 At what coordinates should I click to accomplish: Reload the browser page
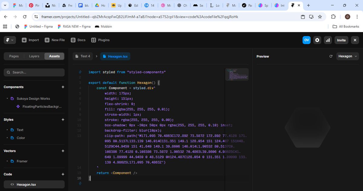[x=25, y=17]
